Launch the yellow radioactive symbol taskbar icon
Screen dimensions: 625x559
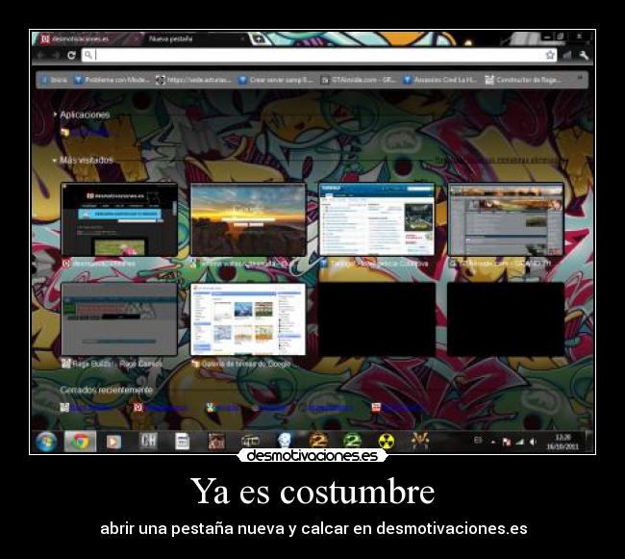(x=386, y=442)
